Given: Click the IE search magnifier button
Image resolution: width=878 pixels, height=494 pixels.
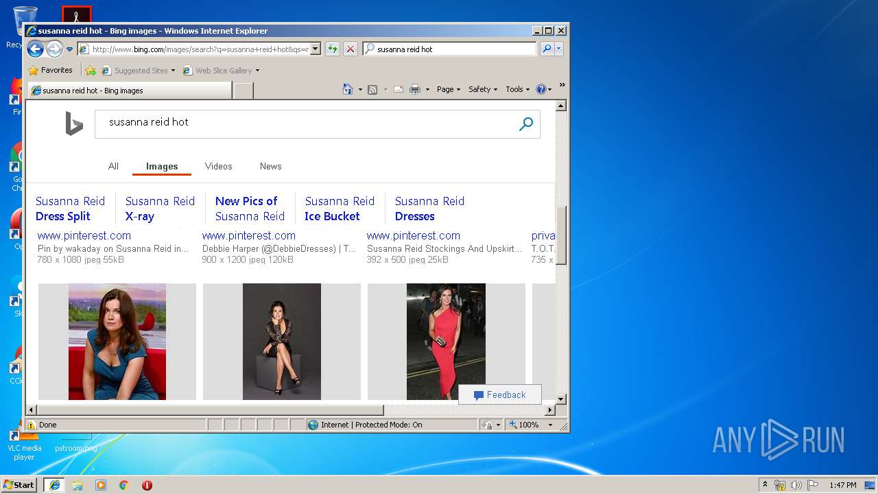Looking at the screenshot, I should tap(547, 49).
